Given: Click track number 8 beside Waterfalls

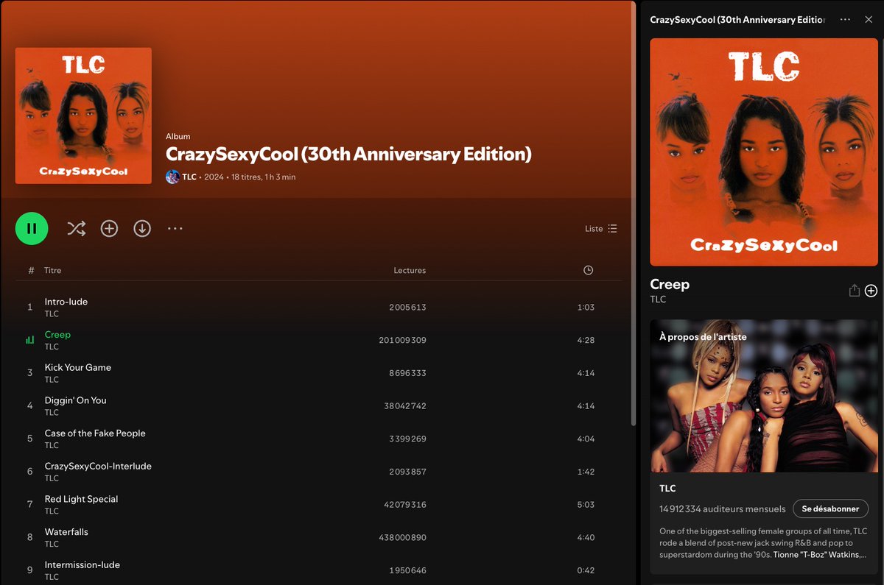Looking at the screenshot, I should [30, 537].
